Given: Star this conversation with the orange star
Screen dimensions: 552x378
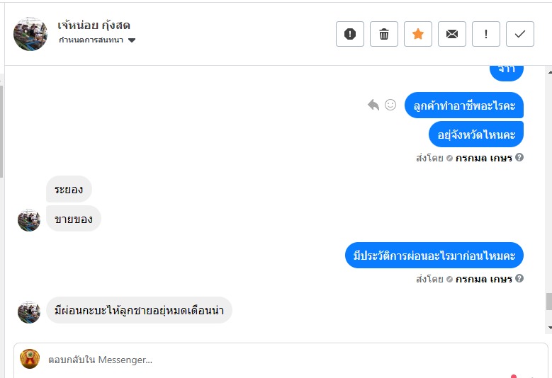Looking at the screenshot, I should 418,34.
